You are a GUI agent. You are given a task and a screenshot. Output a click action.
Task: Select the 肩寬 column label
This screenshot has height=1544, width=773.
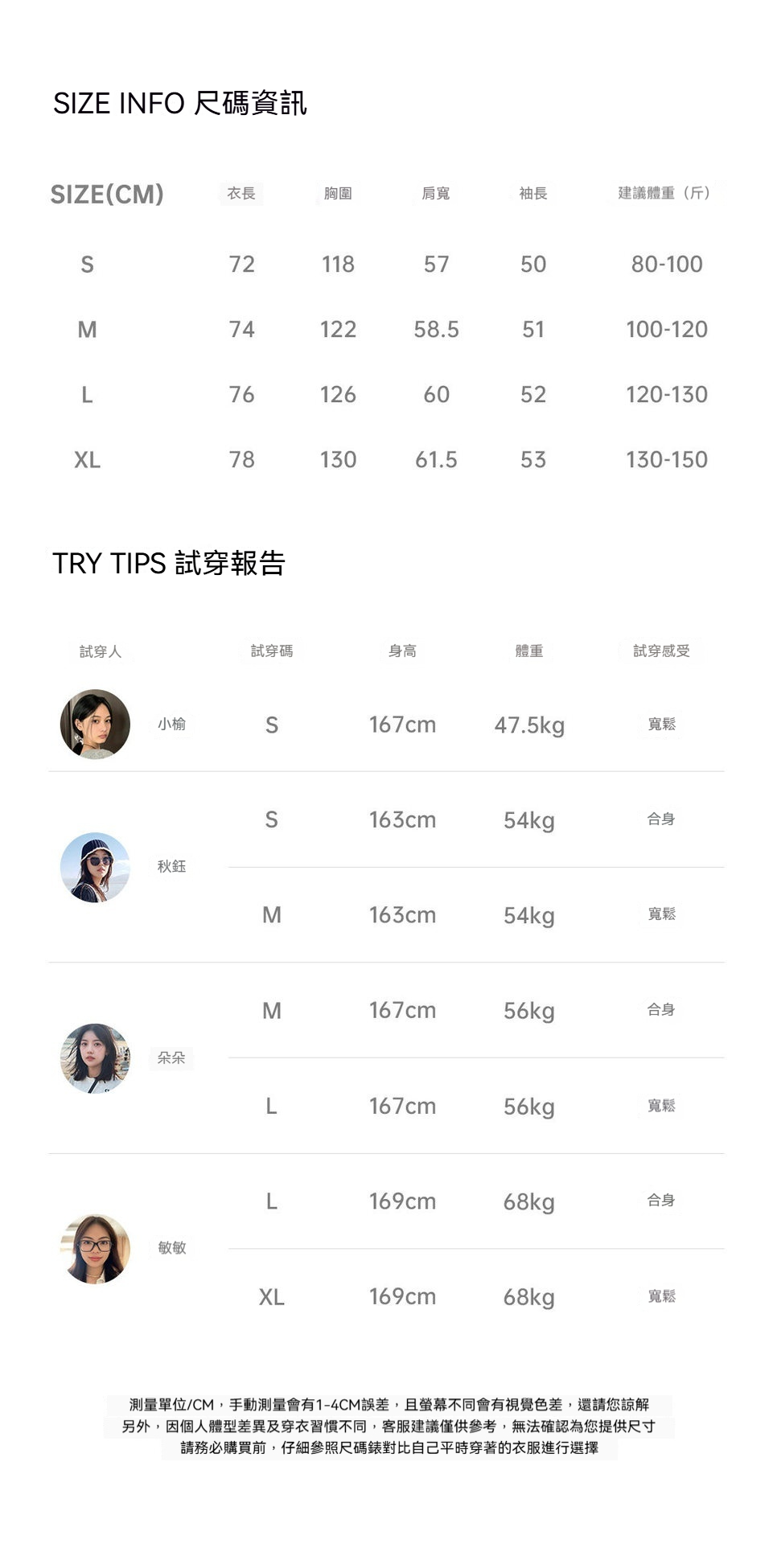coord(436,193)
